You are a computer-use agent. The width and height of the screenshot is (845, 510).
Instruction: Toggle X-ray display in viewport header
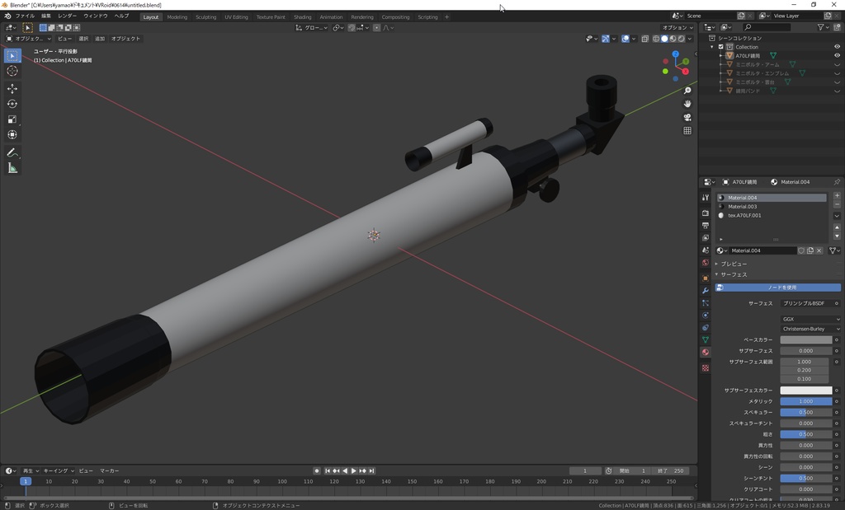point(644,39)
